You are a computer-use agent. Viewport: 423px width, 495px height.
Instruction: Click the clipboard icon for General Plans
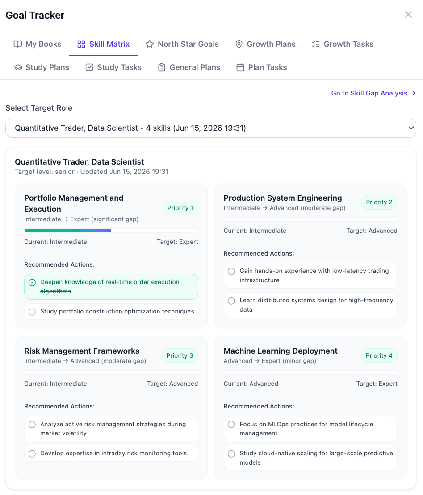pos(162,67)
